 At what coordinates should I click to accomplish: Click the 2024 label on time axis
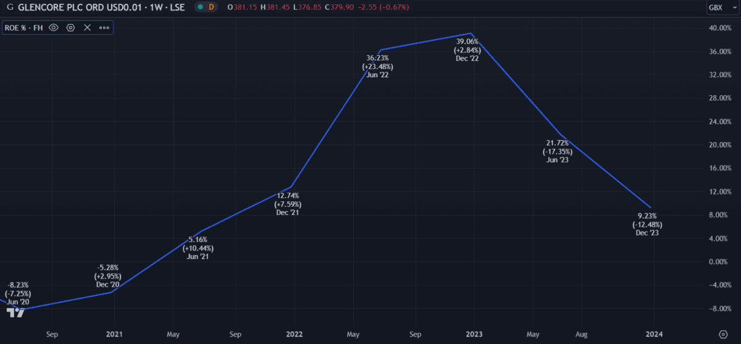654,334
